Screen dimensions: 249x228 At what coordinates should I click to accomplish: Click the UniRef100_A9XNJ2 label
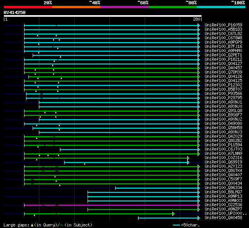point(223,119)
